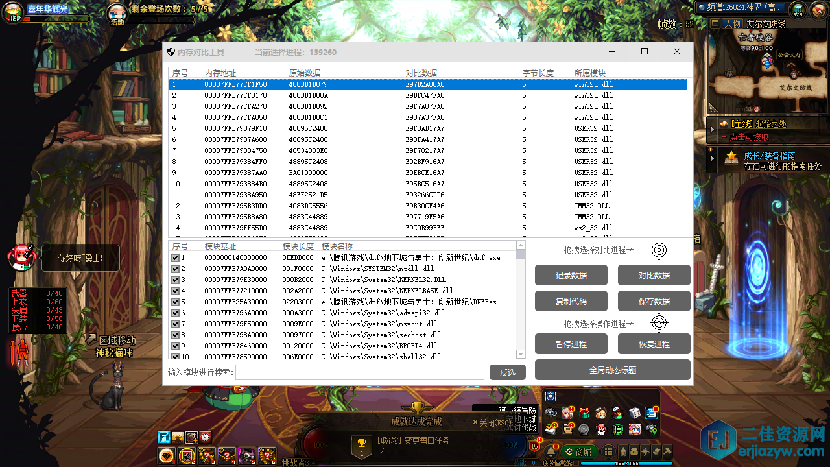830x467 pixels.
Task: Uncheck module 6 advapi32.dll checkbox
Action: pyautogui.click(x=175, y=313)
